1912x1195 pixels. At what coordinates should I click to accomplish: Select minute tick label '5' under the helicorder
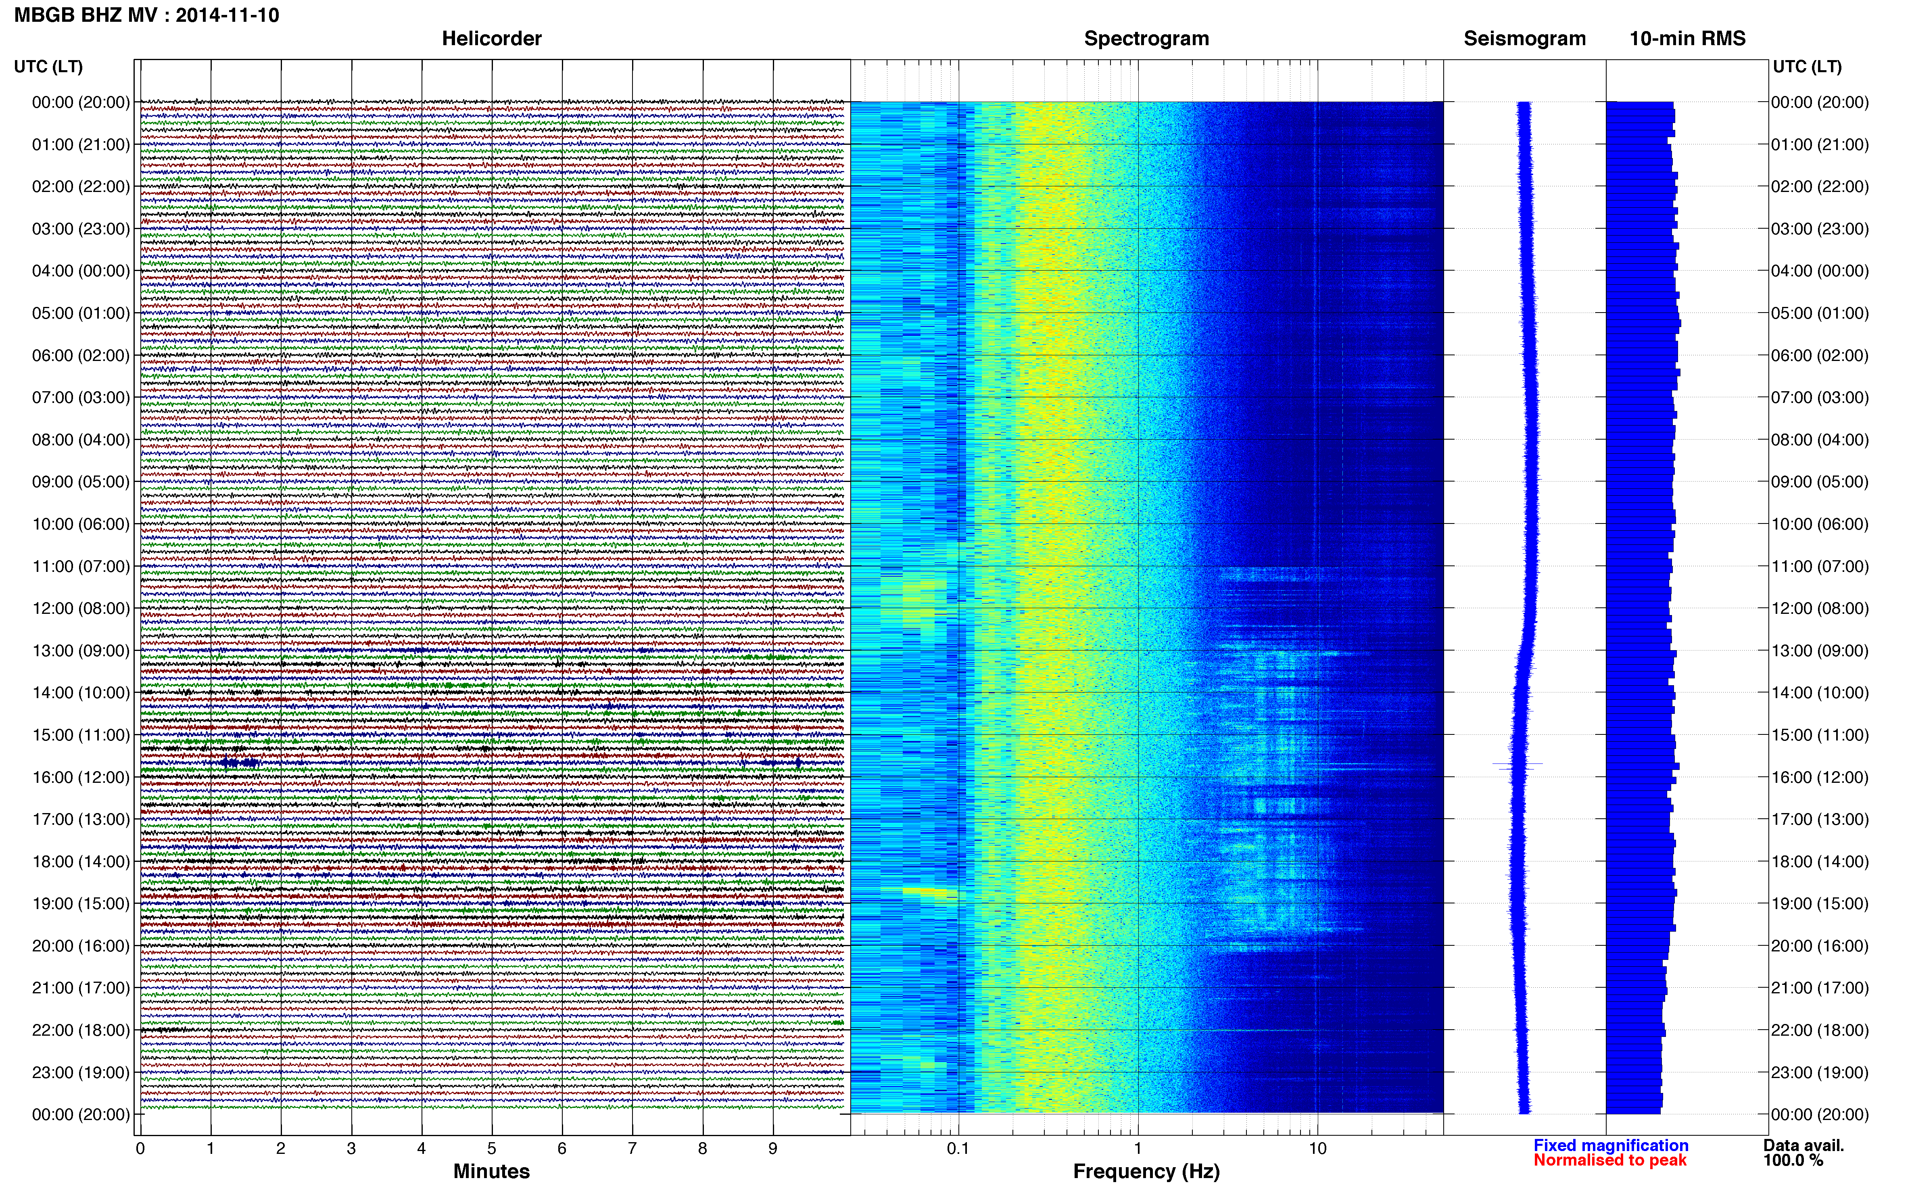(492, 1149)
